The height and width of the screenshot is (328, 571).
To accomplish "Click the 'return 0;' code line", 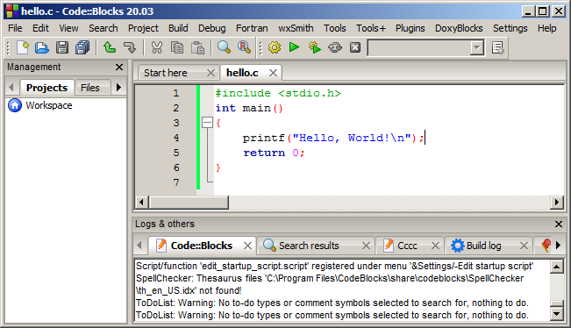I will 274,153.
